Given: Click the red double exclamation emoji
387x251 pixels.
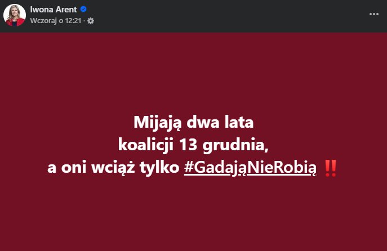Looking at the screenshot, I should click(x=331, y=167).
